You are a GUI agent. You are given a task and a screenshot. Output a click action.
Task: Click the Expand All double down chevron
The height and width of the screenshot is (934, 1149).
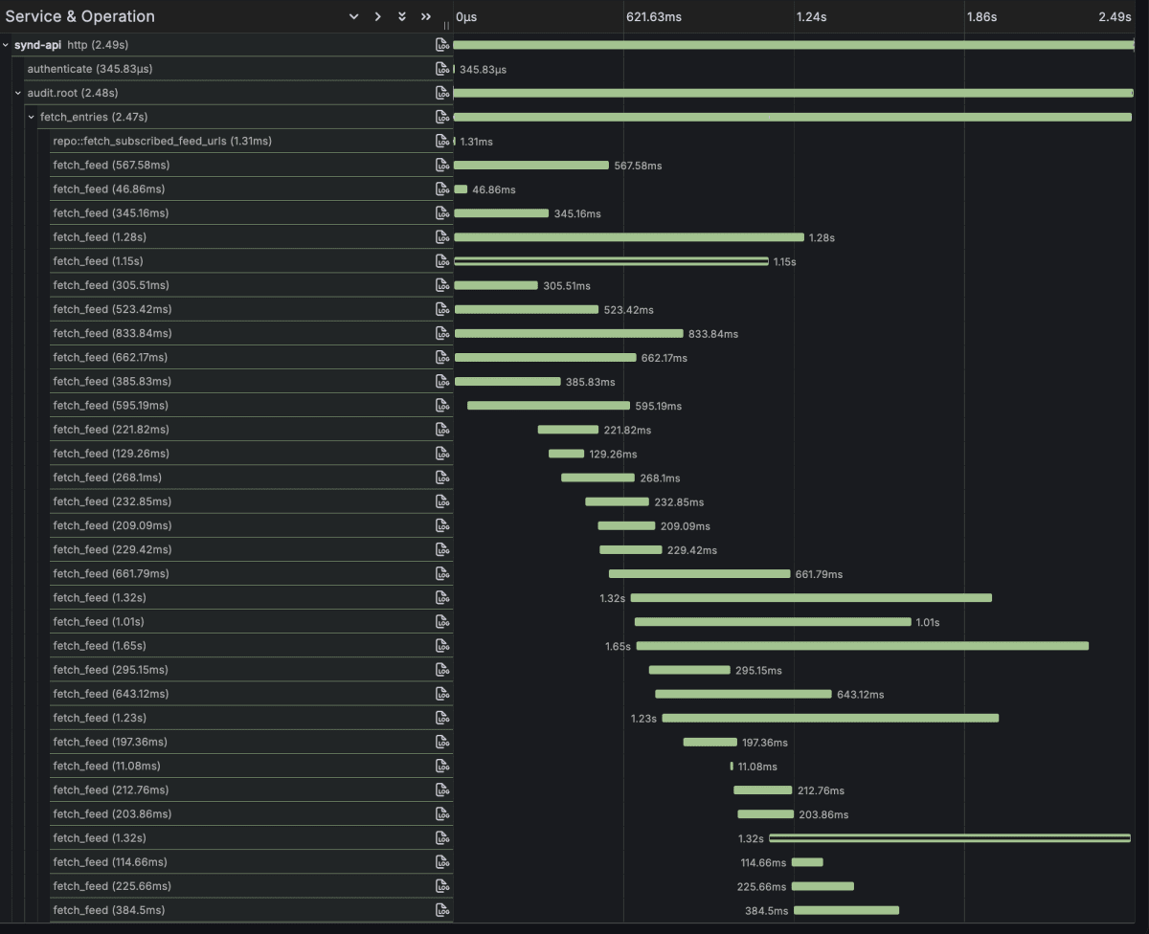[402, 17]
